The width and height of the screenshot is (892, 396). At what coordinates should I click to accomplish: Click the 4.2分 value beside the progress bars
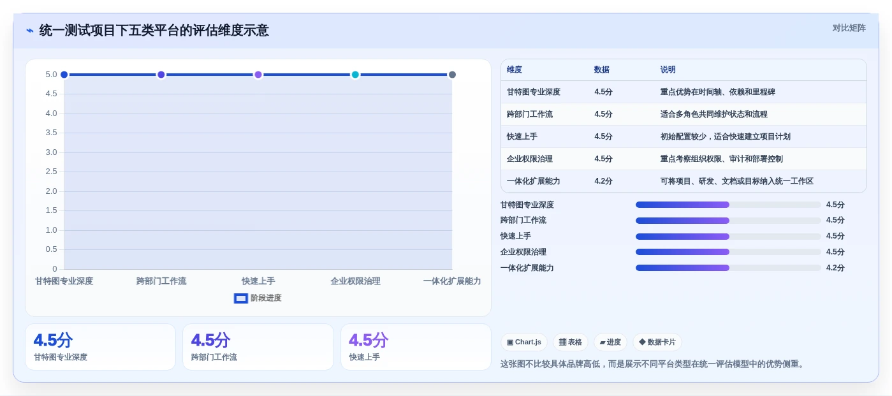835,268
